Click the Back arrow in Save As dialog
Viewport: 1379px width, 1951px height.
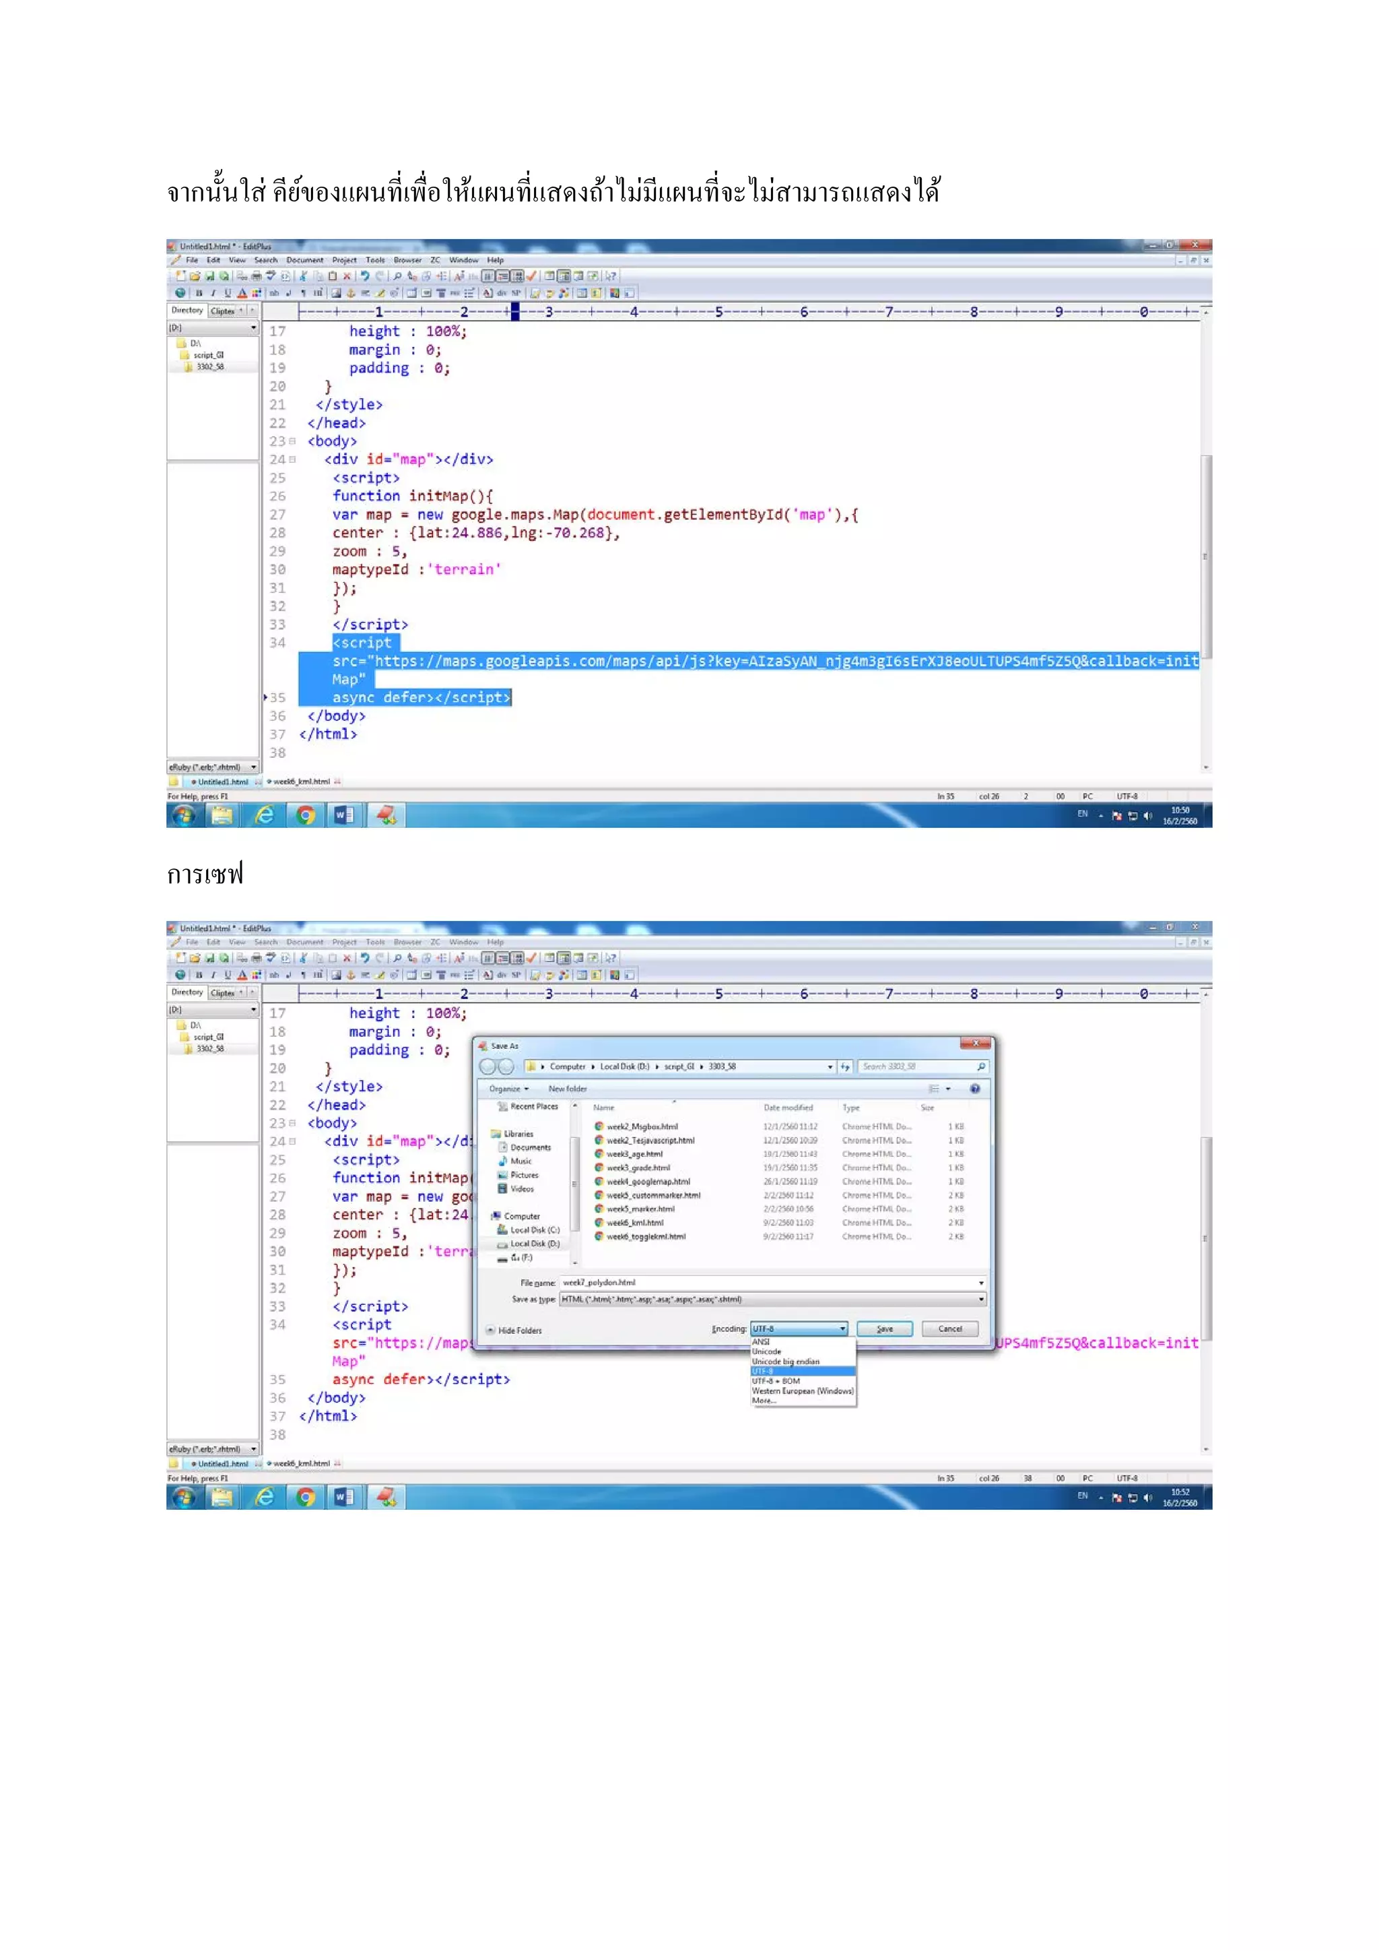coord(487,1066)
